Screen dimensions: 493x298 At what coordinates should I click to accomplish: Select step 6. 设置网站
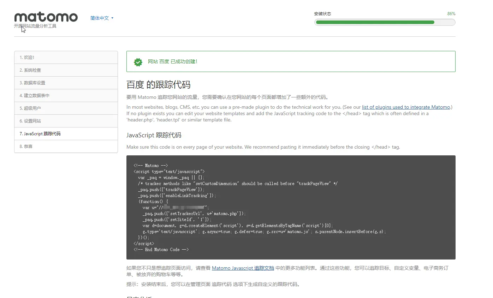(66, 121)
